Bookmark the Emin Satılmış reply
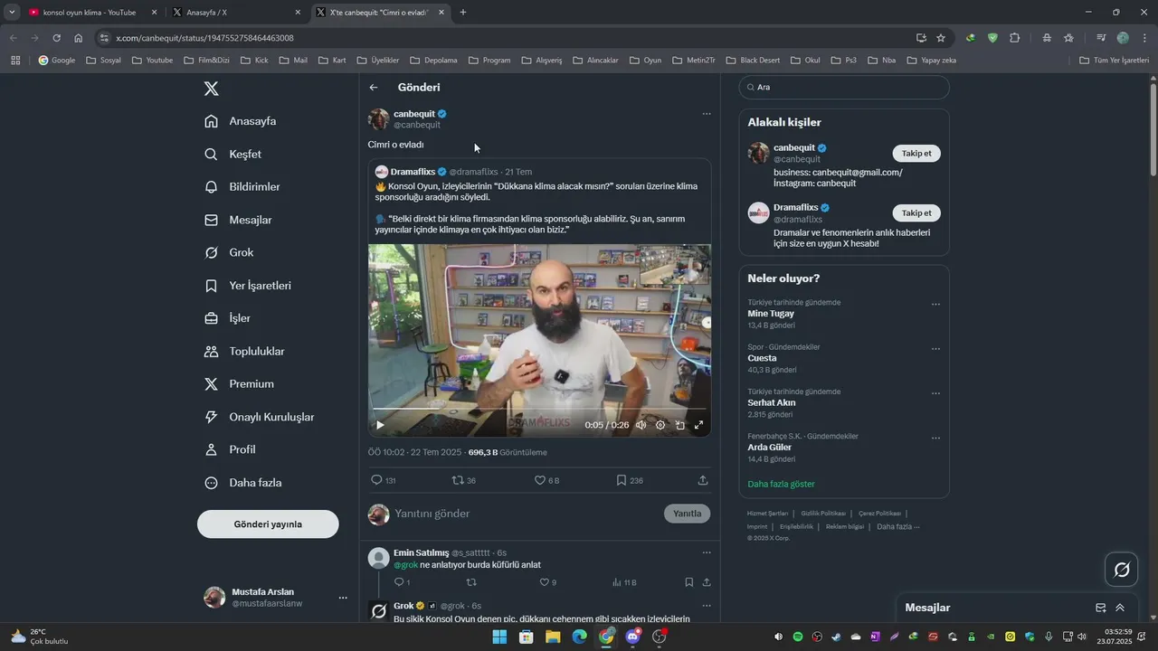 [688, 582]
